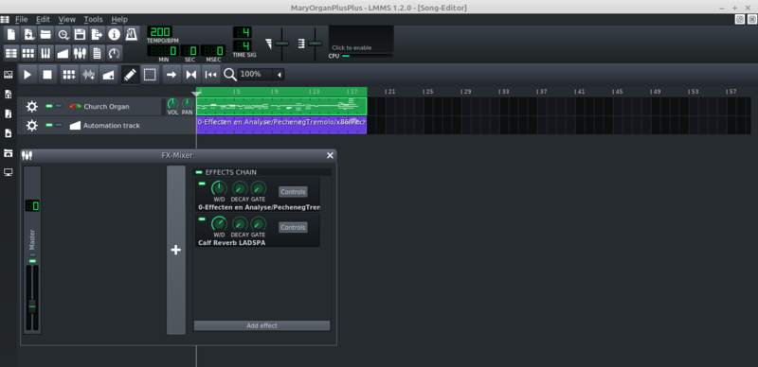Click the What's This info icon
The width and height of the screenshot is (758, 367).
click(114, 34)
